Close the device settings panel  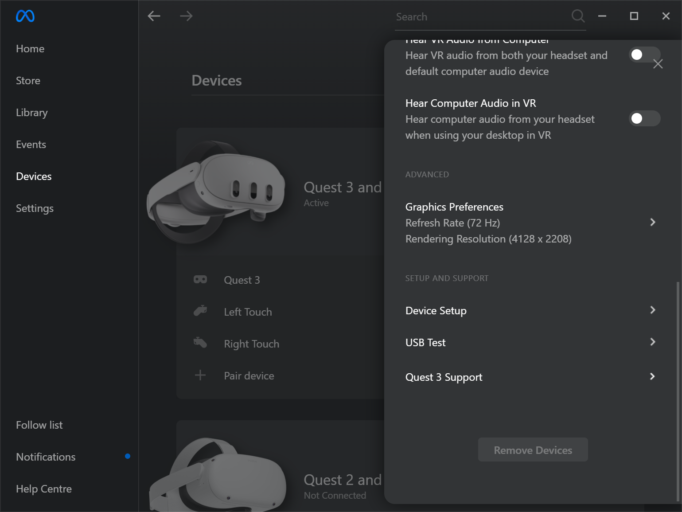click(658, 64)
